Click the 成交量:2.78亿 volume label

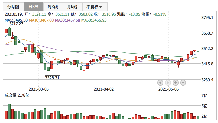click(17, 95)
